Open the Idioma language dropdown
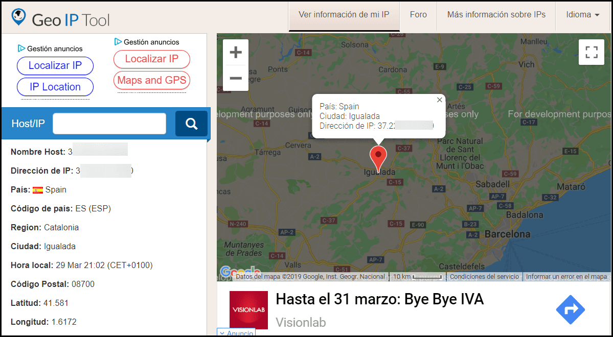613x337 pixels. click(582, 15)
